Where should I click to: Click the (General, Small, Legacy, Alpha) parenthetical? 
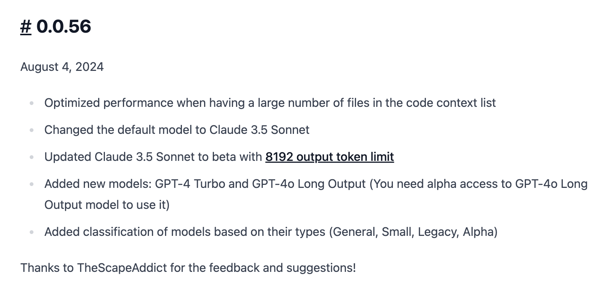point(413,232)
